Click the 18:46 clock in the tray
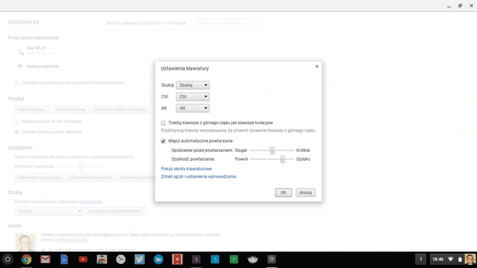 click(438, 259)
